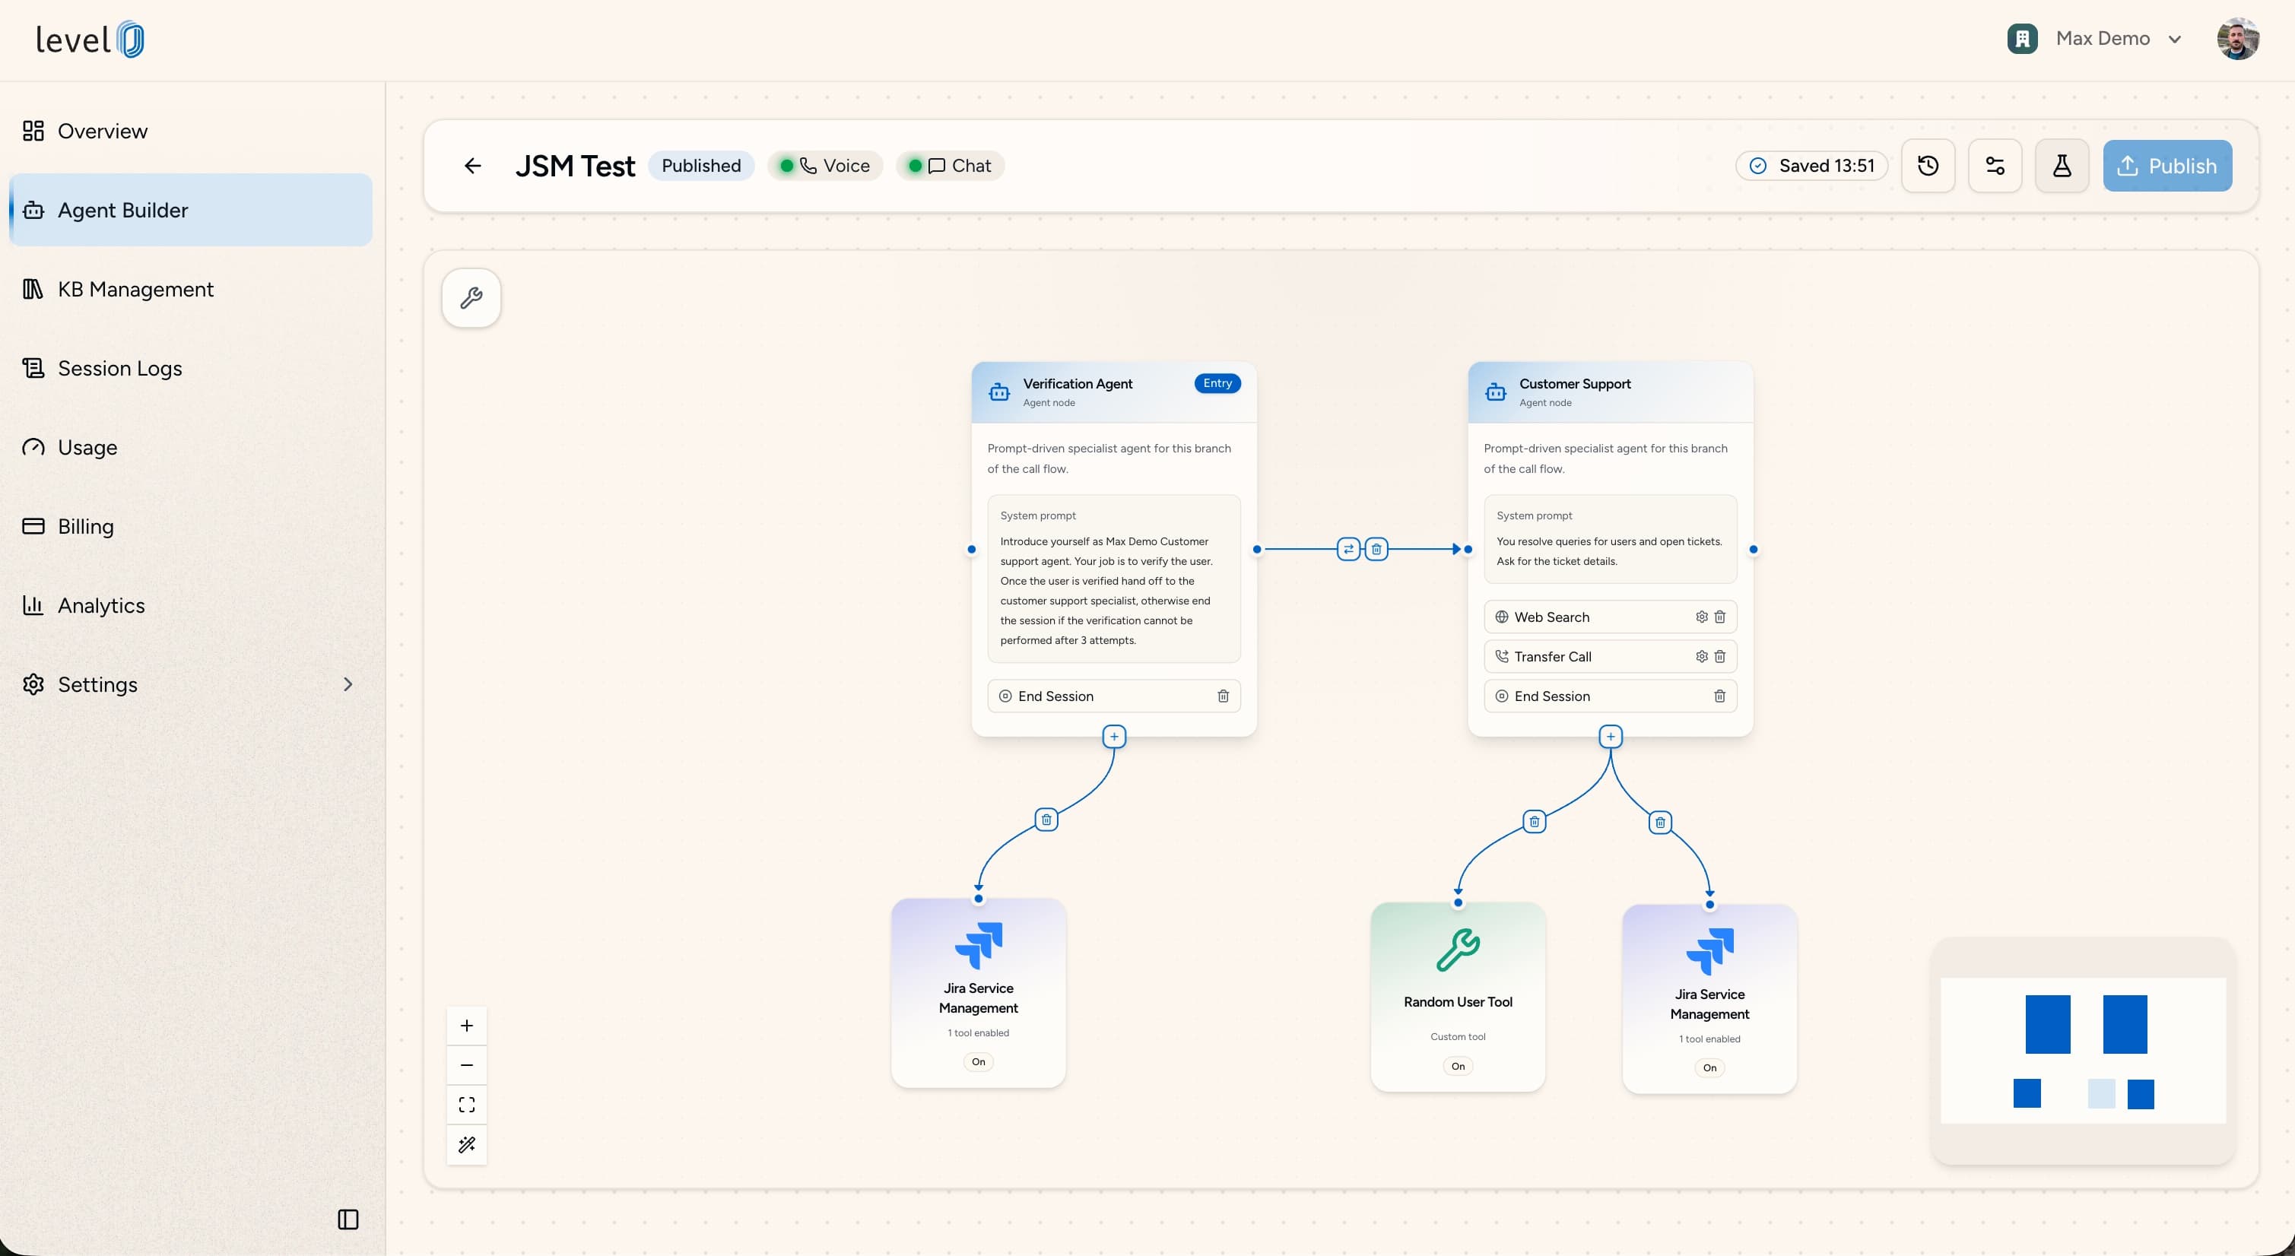Click the minimap overview panel
Image resolution: width=2295 pixels, height=1256 pixels.
tap(2083, 1050)
